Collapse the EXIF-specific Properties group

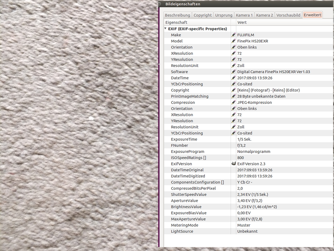pos(165,29)
